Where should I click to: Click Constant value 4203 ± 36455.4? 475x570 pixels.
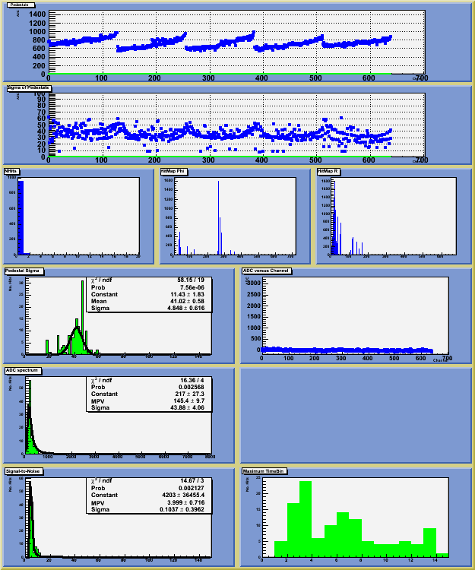tap(183, 495)
